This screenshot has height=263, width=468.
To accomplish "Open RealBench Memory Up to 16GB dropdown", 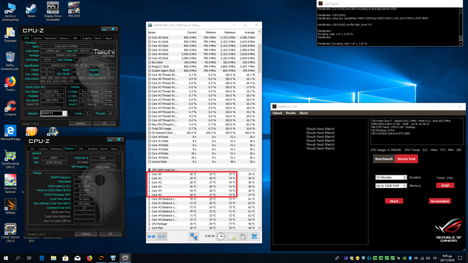I will (x=391, y=186).
